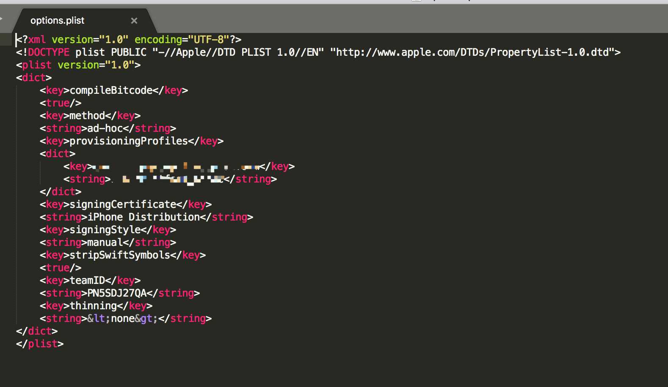Click the signingCertificate key line
This screenshot has height=387, width=668.
point(126,204)
